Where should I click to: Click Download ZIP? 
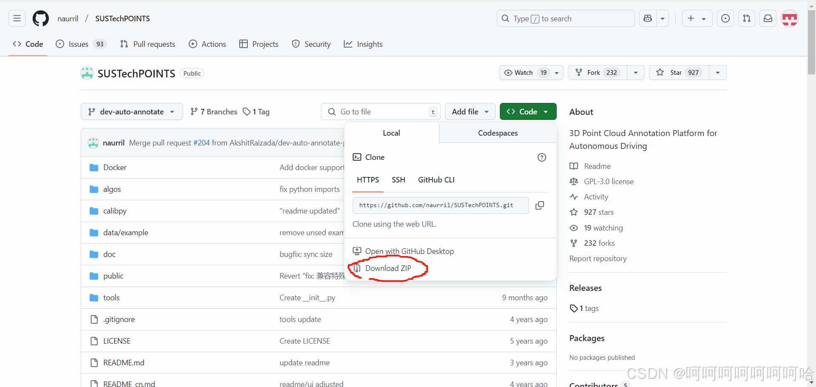388,268
